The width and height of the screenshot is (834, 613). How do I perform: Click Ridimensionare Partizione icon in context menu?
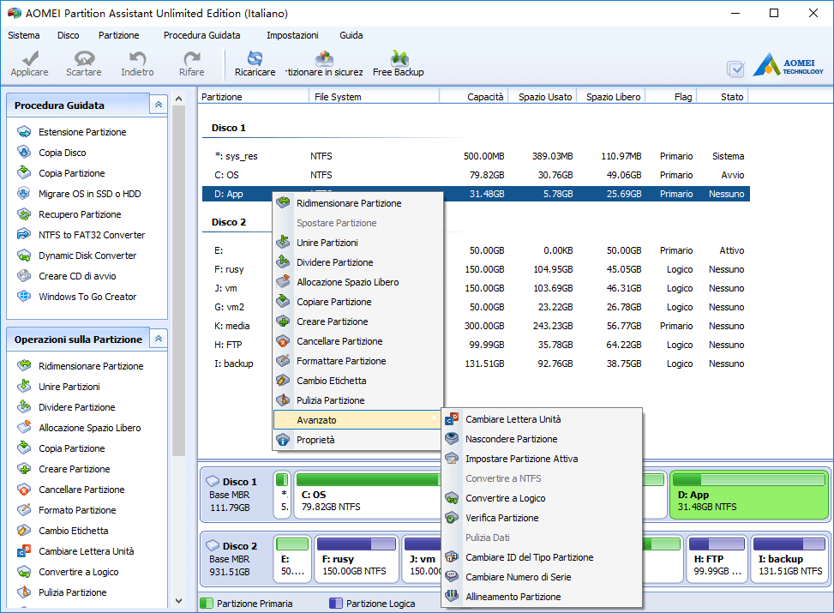pos(283,202)
